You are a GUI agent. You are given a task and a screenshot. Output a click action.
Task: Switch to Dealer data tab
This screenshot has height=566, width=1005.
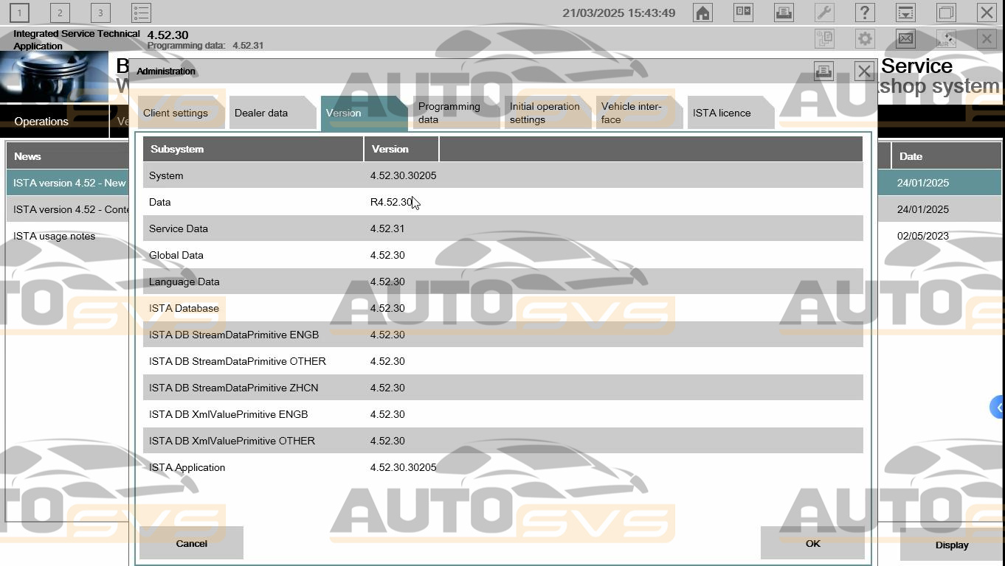click(x=272, y=113)
